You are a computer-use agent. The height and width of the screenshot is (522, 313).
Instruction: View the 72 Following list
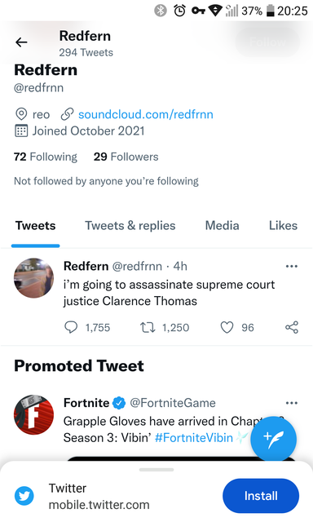(45, 157)
